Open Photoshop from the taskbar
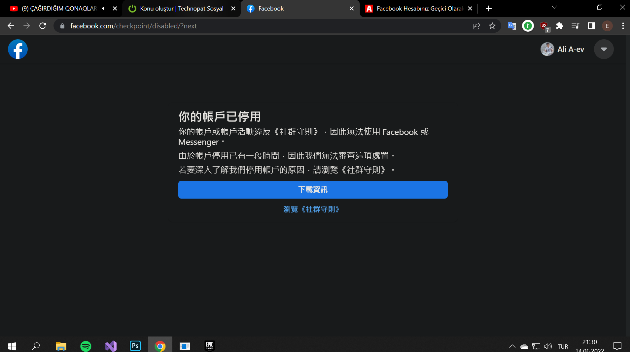This screenshot has width=630, height=352. pyautogui.click(x=135, y=346)
